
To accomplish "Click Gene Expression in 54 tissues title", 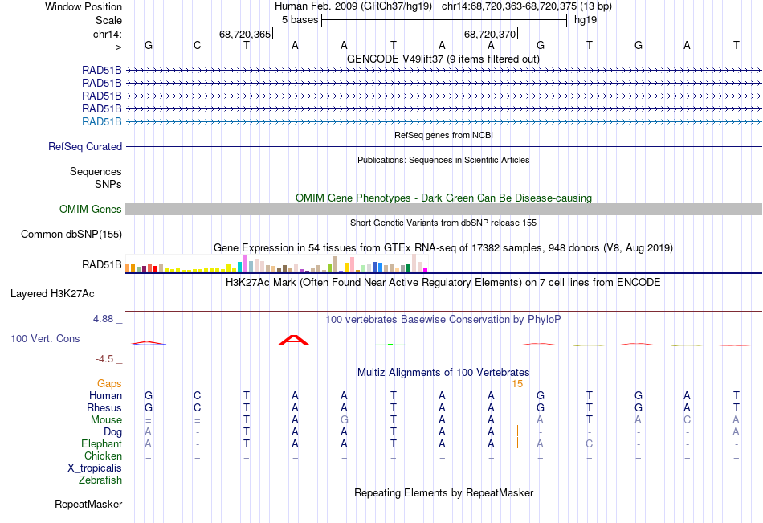I will click(x=443, y=248).
